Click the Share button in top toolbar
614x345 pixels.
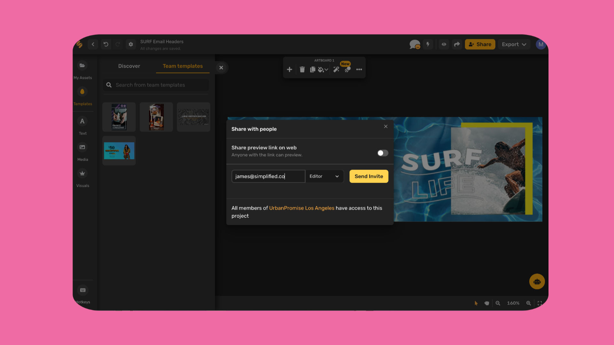480,44
